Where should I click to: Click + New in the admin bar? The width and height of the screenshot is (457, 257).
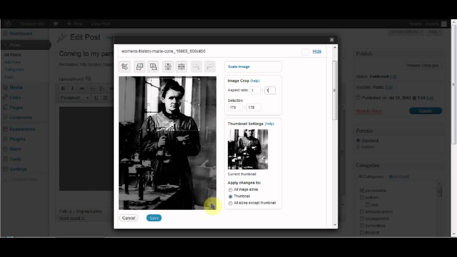click(x=75, y=24)
